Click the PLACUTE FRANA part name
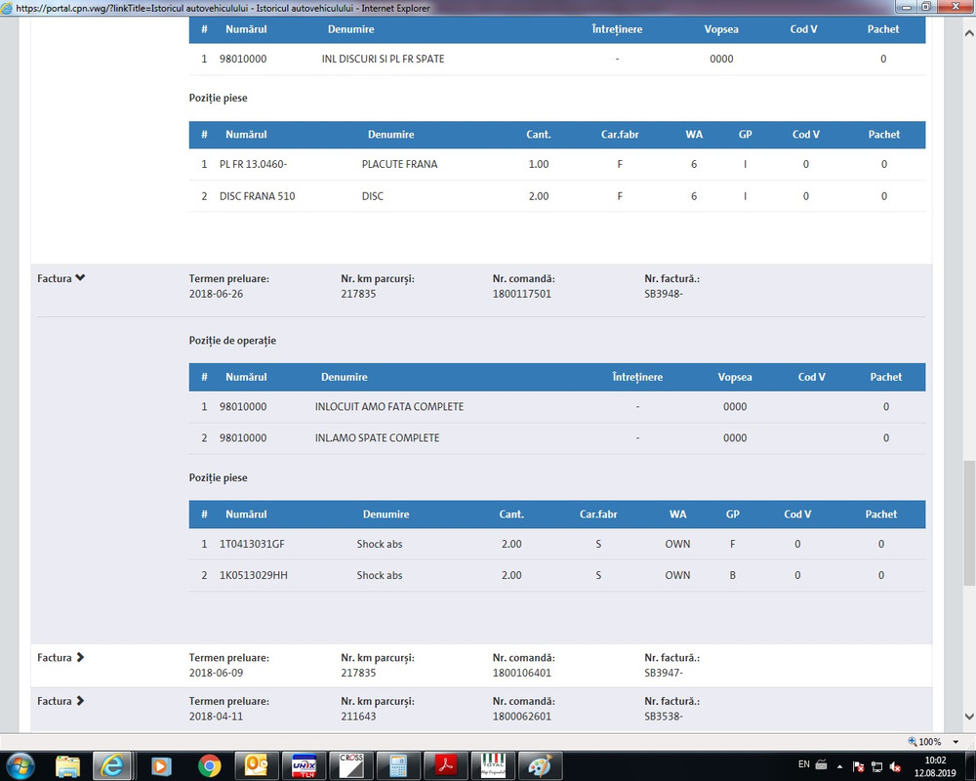The height and width of the screenshot is (781, 976). coord(399,164)
